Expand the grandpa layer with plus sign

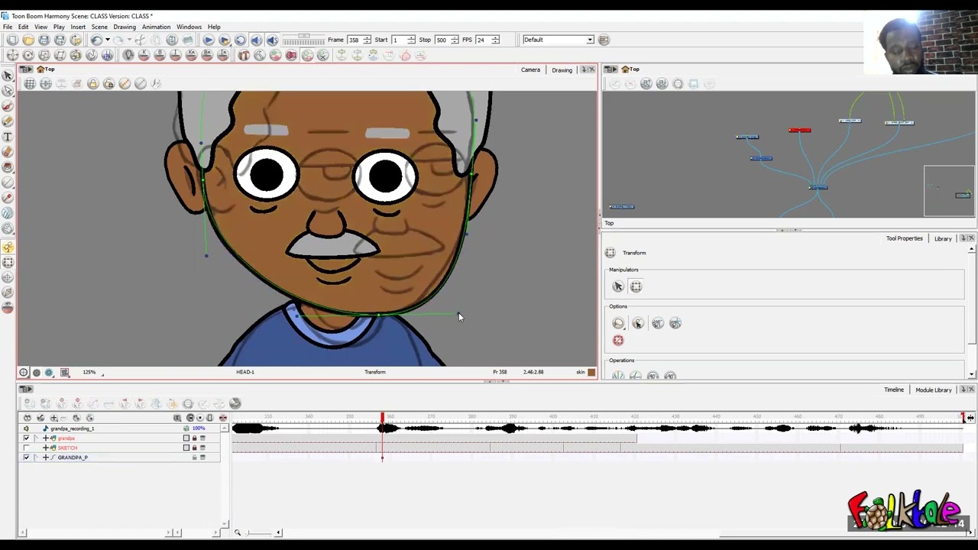click(45, 438)
